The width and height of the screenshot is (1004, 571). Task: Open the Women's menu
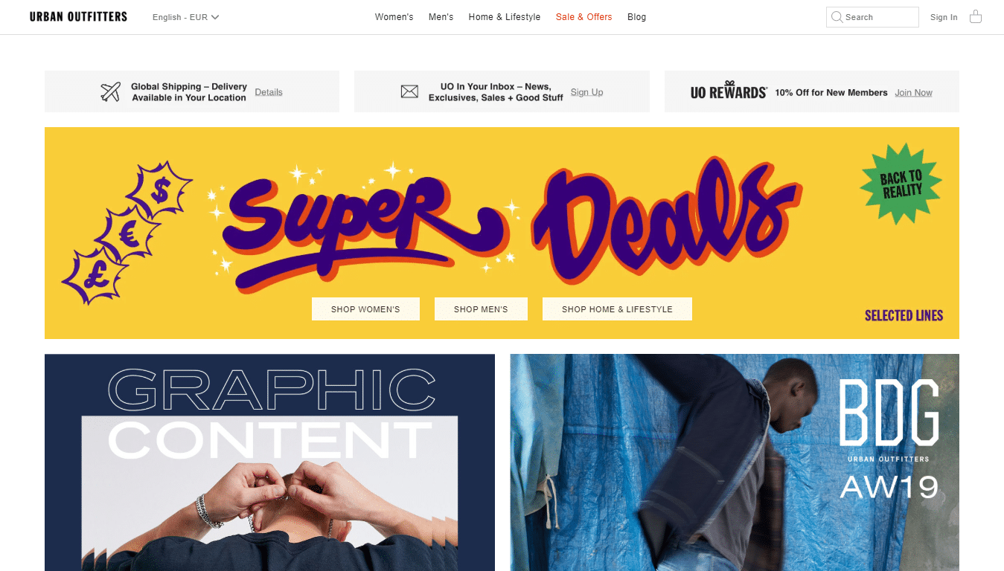click(x=394, y=17)
